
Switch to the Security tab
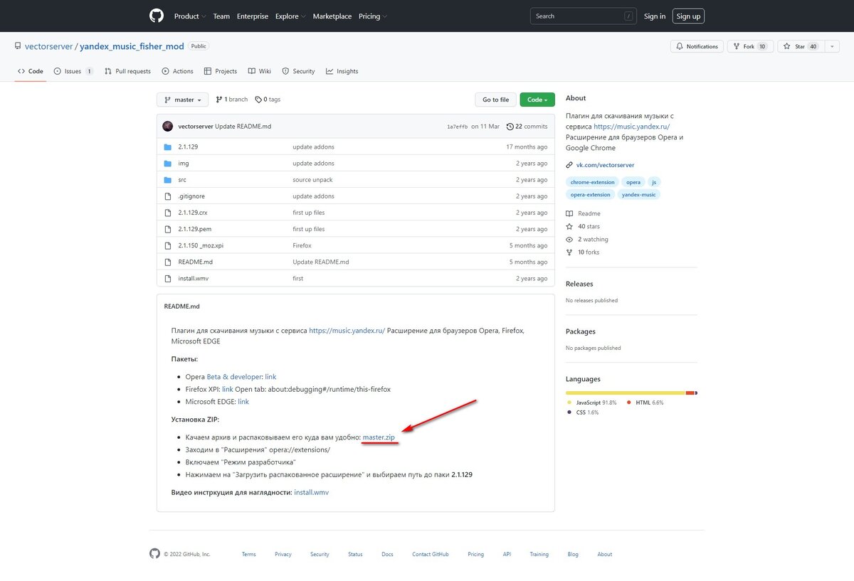point(298,71)
